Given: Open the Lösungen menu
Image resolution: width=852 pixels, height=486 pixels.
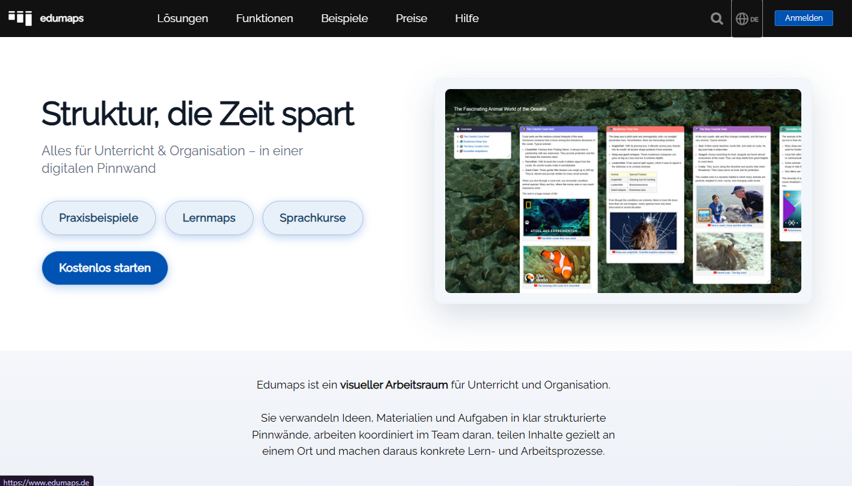Looking at the screenshot, I should click(183, 18).
